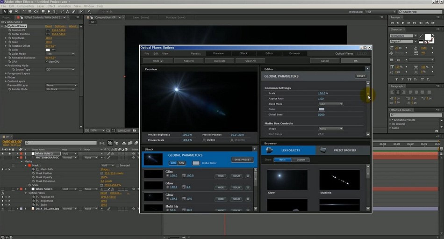Screen dimensions: 444x239
Task: Open the Render Mode dropdown
Action: click(x=60, y=89)
